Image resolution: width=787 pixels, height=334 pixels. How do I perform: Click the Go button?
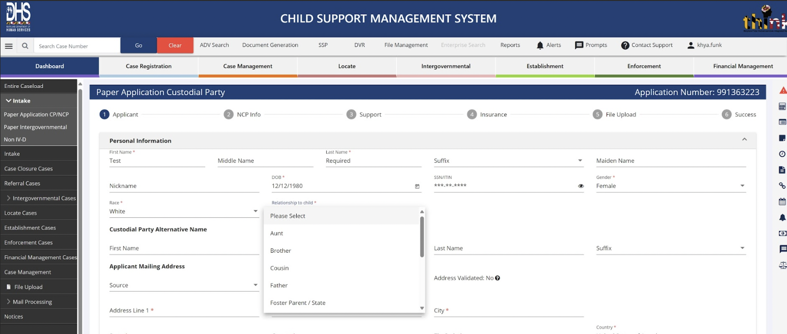pyautogui.click(x=139, y=45)
